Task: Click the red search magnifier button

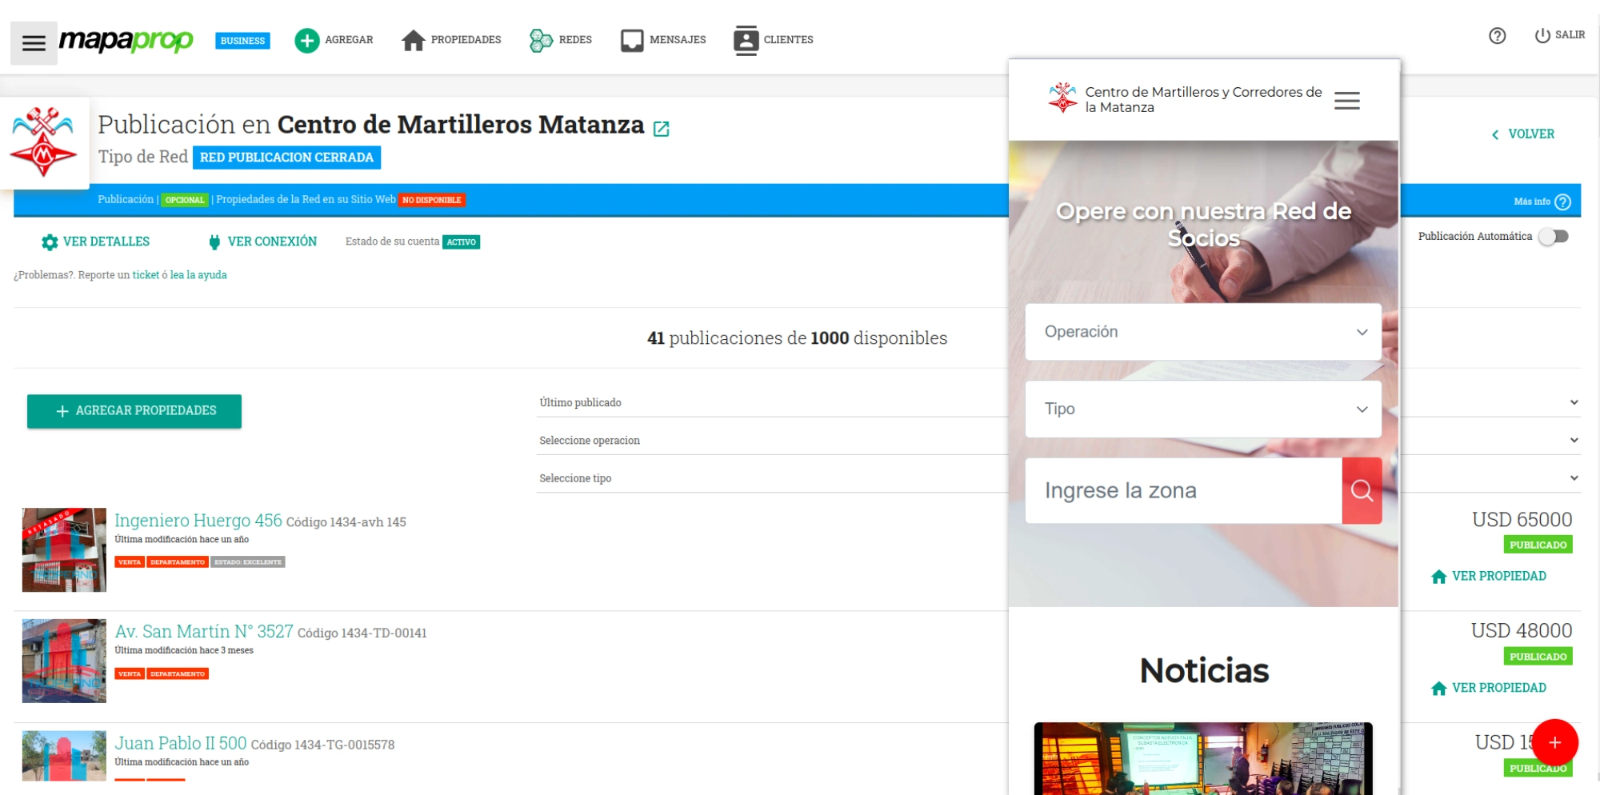Action: (x=1362, y=491)
